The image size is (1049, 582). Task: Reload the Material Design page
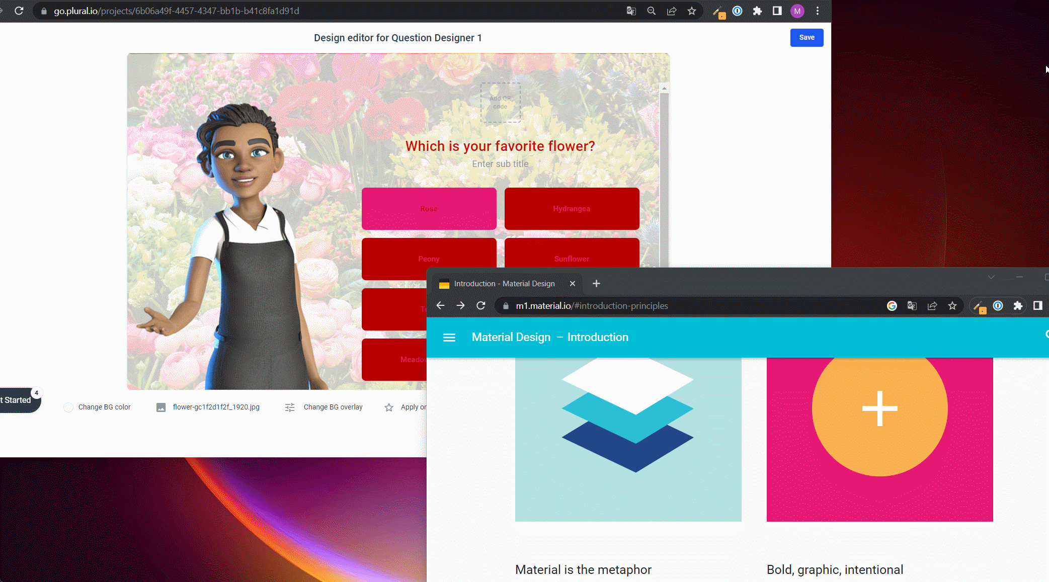pyautogui.click(x=481, y=306)
